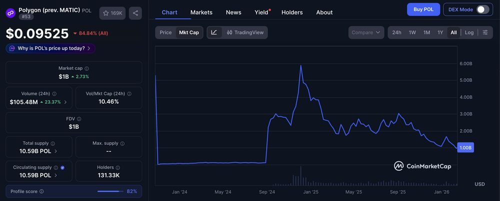Set chart range to All

point(454,32)
